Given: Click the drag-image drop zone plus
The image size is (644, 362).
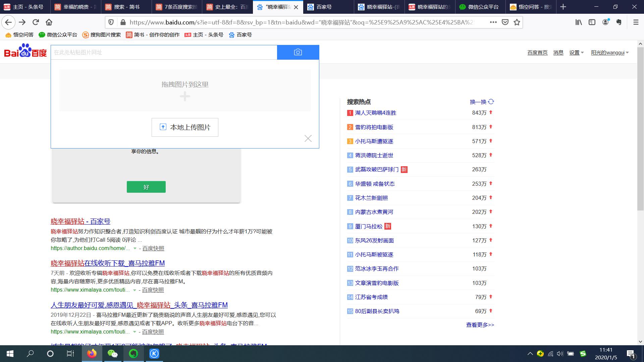Looking at the screenshot, I should point(185,97).
